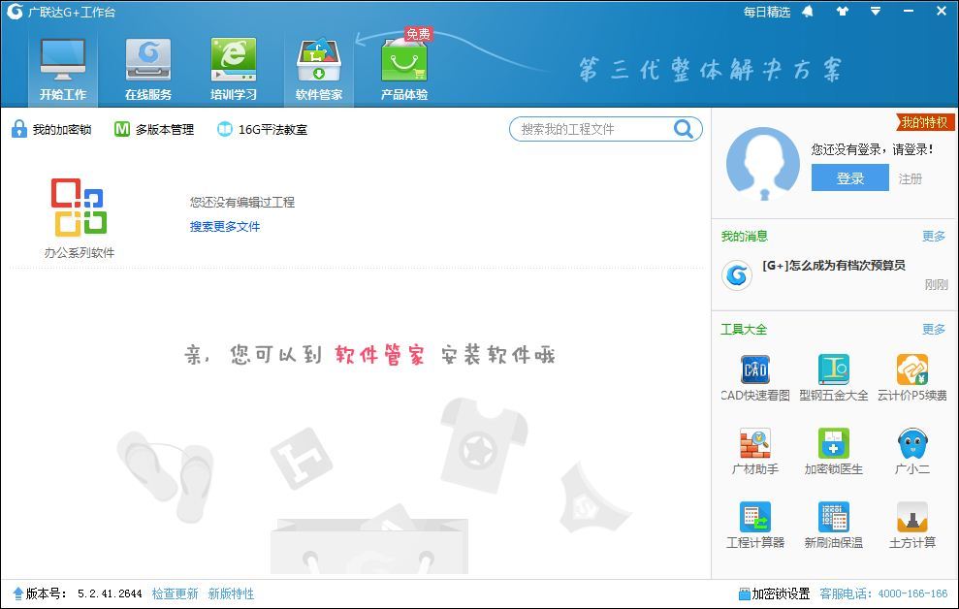Viewport: 959px width, 609px height.
Task: Click the 登录 button to sign in
Action: click(849, 177)
